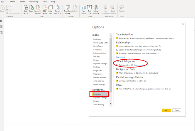
Task: Select Diagnostics option category
Action: [x=98, y=74]
